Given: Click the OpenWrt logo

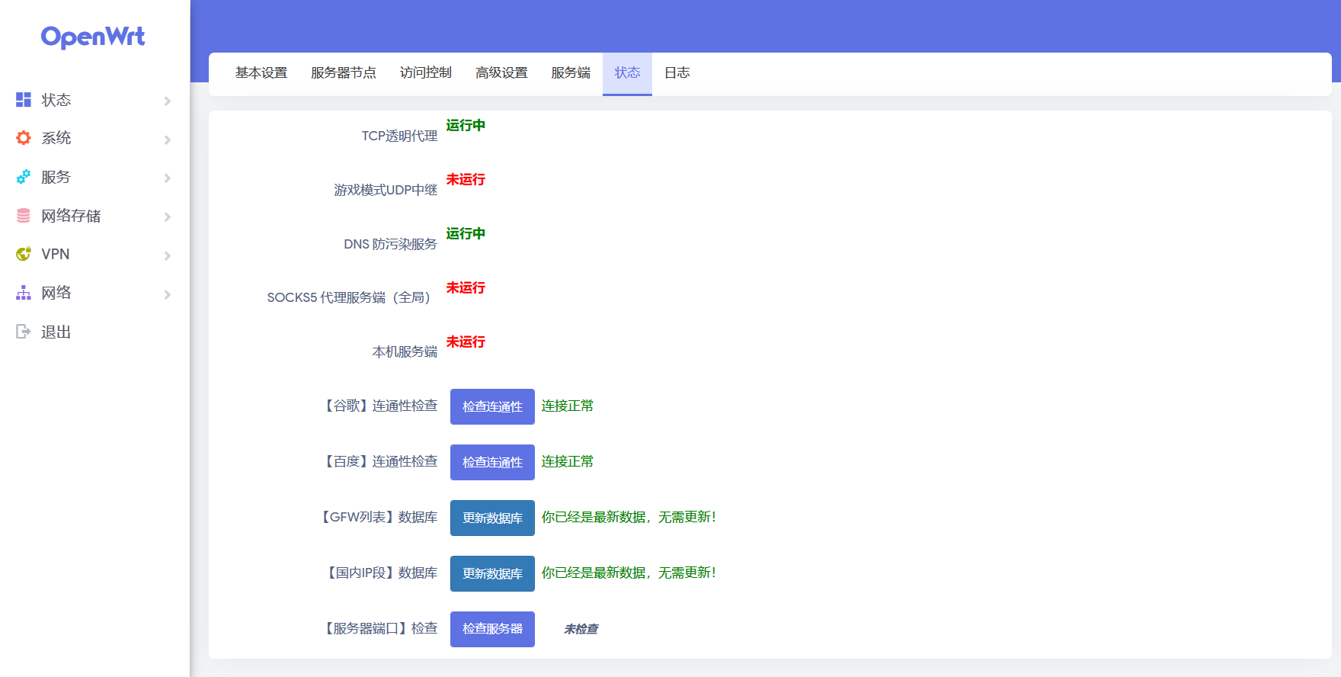Looking at the screenshot, I should 93,37.
